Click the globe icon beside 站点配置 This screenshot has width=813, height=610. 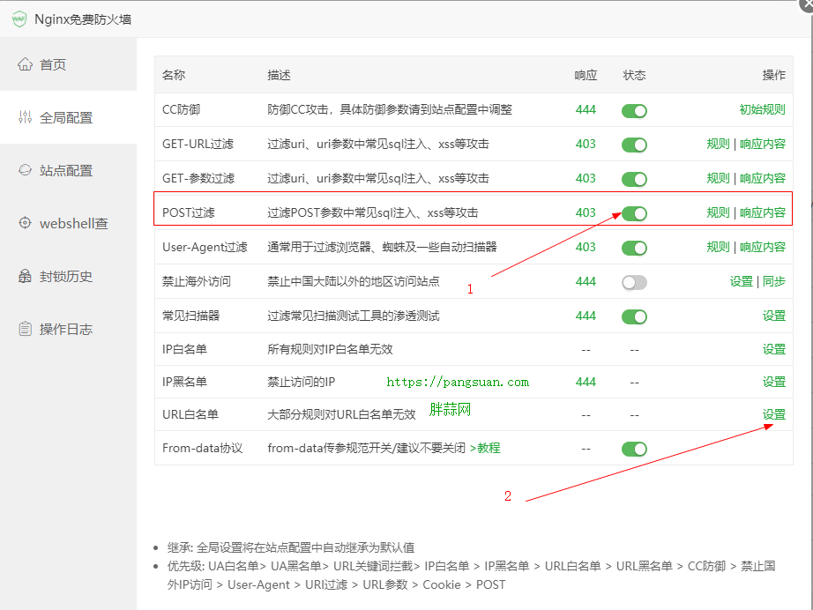click(x=25, y=170)
